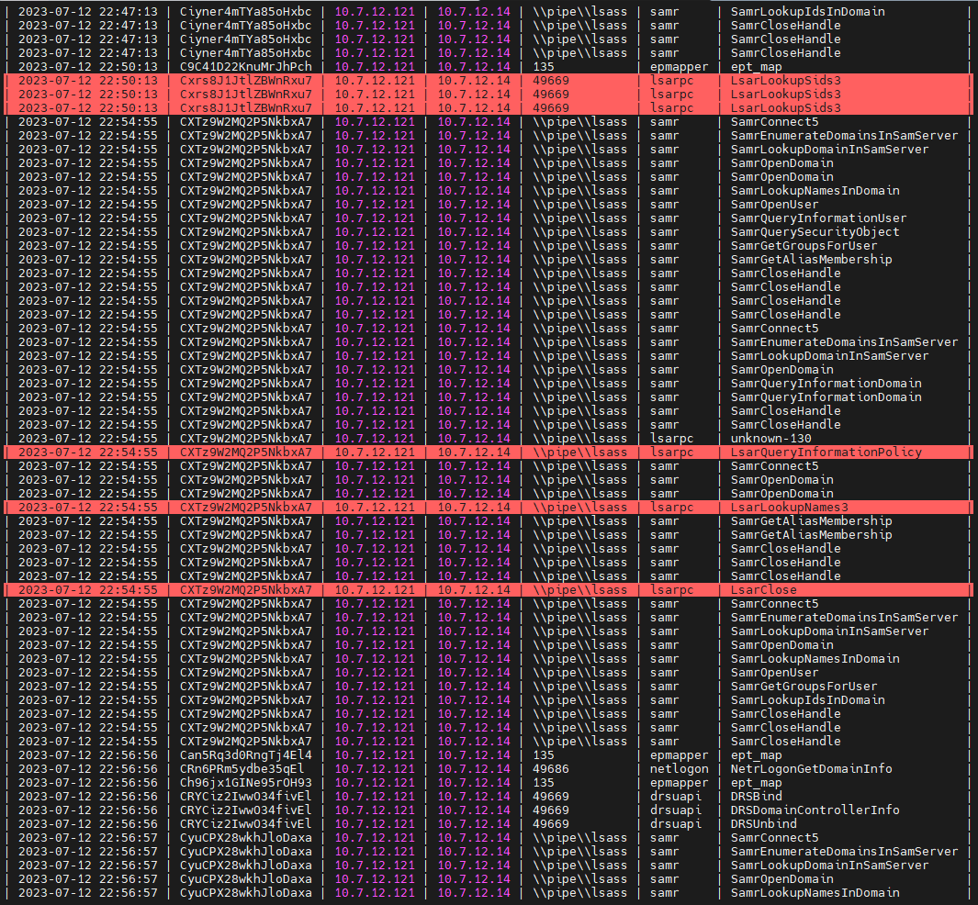Click \\pipe\\lsass in the LsarQueryInformationPolicy row
The image size is (978, 905).
tap(580, 452)
